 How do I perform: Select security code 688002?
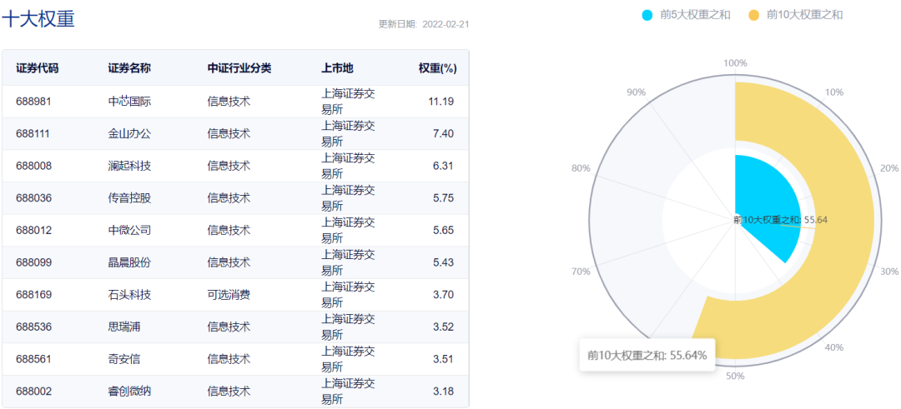point(34,392)
